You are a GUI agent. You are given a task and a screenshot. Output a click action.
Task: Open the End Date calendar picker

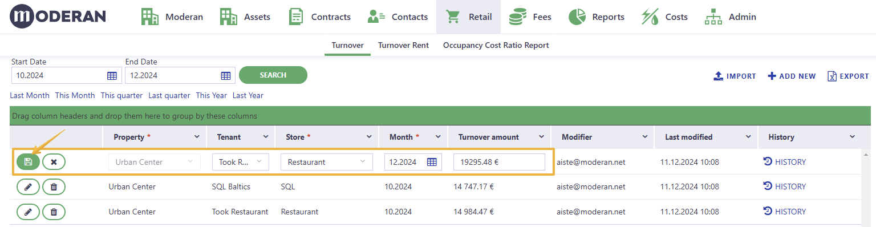[x=226, y=75]
